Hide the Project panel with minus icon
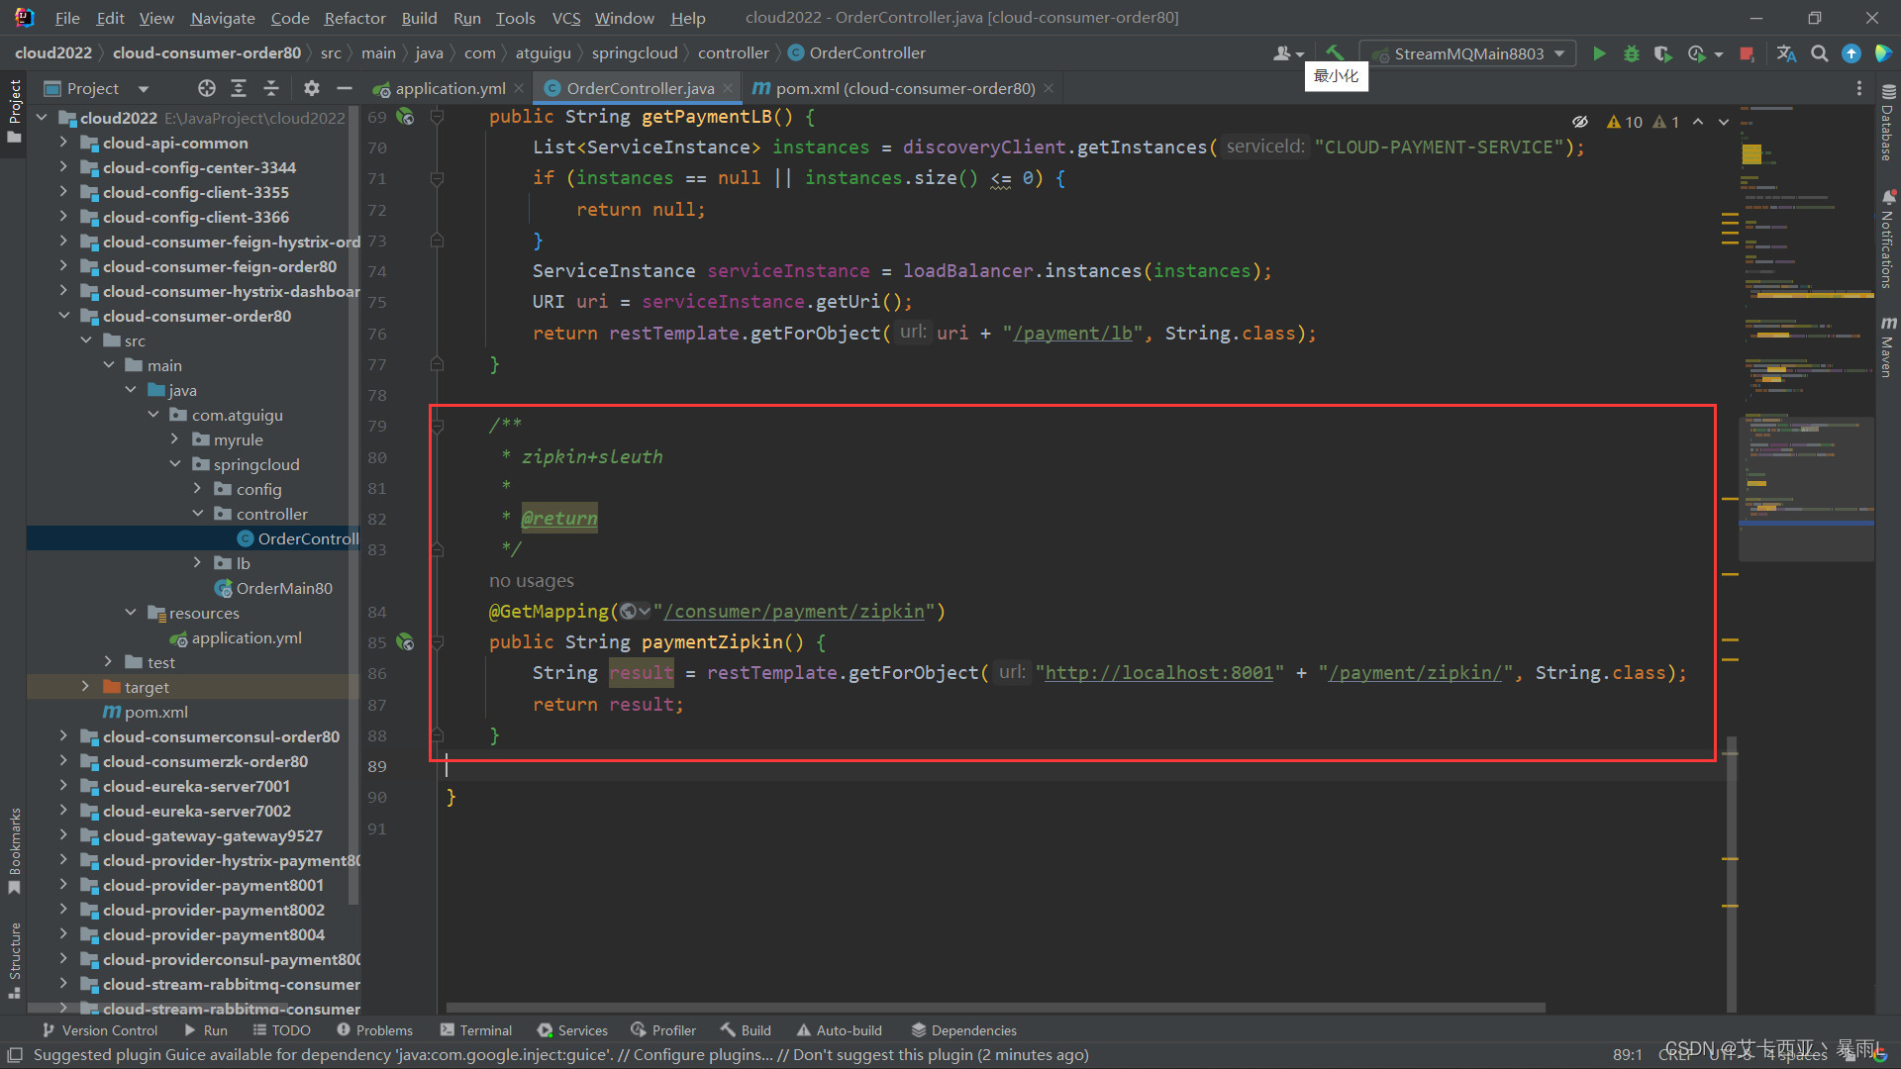 coord(345,88)
